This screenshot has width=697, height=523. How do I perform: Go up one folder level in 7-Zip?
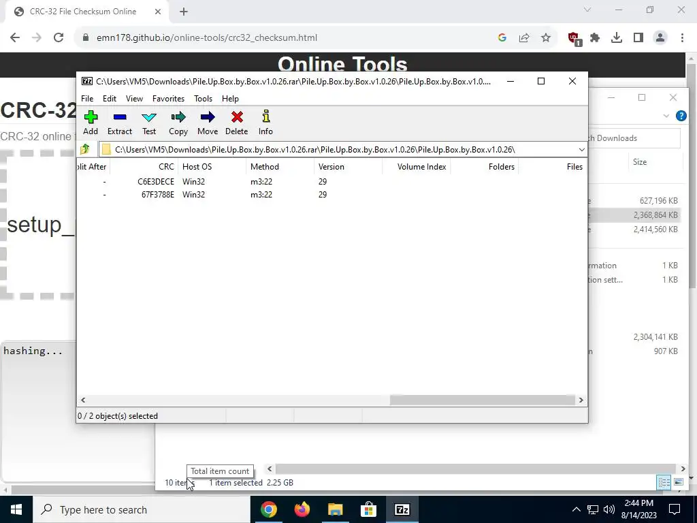pyautogui.click(x=85, y=149)
